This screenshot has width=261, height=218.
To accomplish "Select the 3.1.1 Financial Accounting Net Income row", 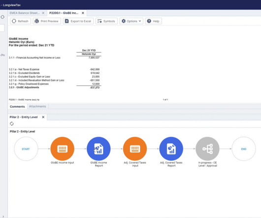I will [x=55, y=58].
